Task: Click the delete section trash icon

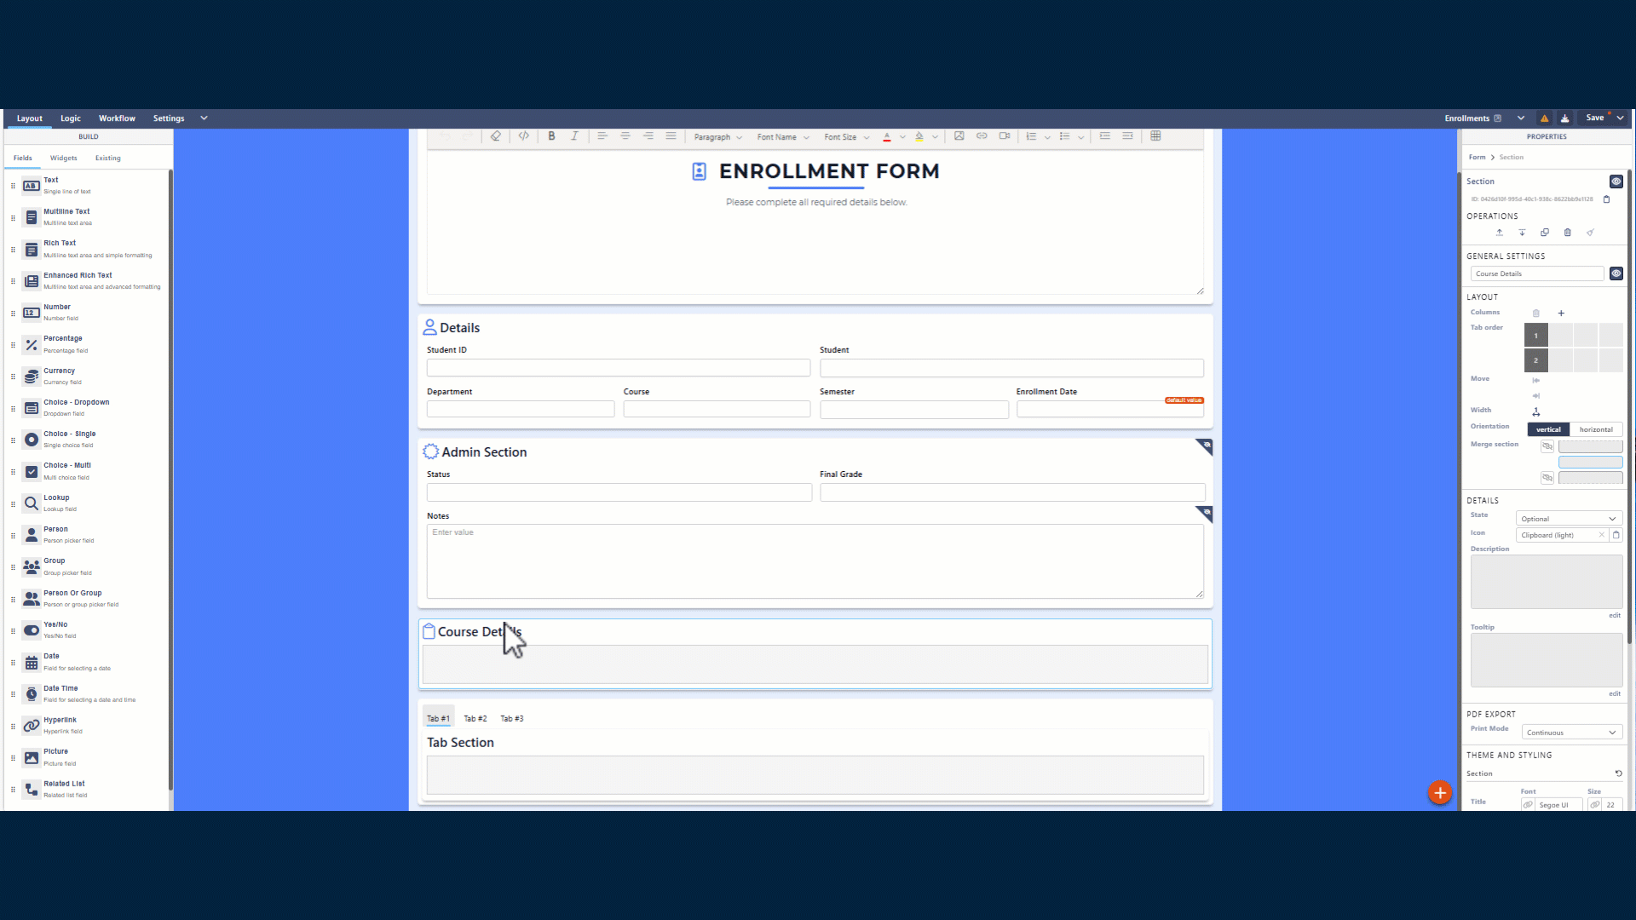Action: click(1567, 233)
